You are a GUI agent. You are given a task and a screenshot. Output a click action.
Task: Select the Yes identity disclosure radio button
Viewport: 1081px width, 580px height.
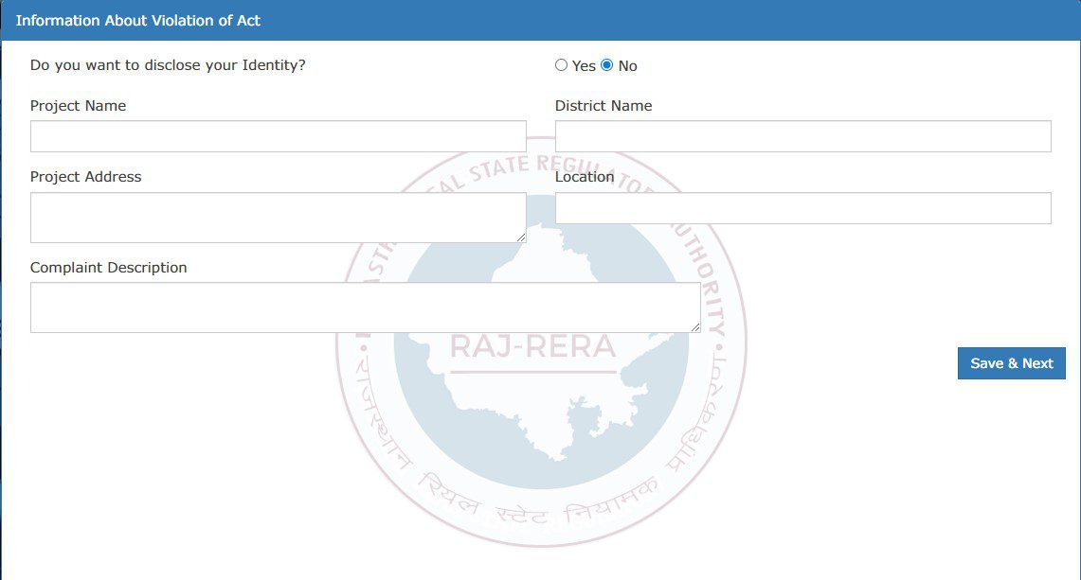point(560,64)
